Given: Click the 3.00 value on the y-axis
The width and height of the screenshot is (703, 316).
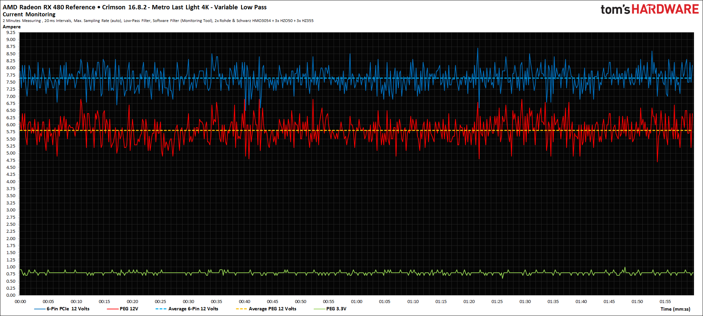Looking at the screenshot, I should [11, 210].
